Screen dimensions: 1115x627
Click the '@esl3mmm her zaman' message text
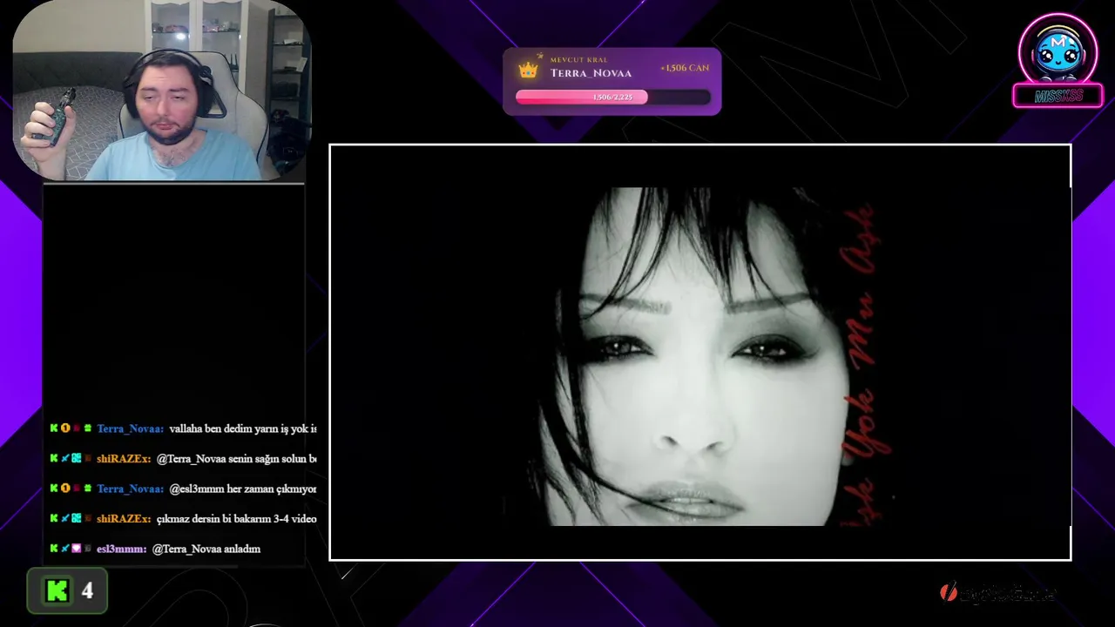pos(243,489)
